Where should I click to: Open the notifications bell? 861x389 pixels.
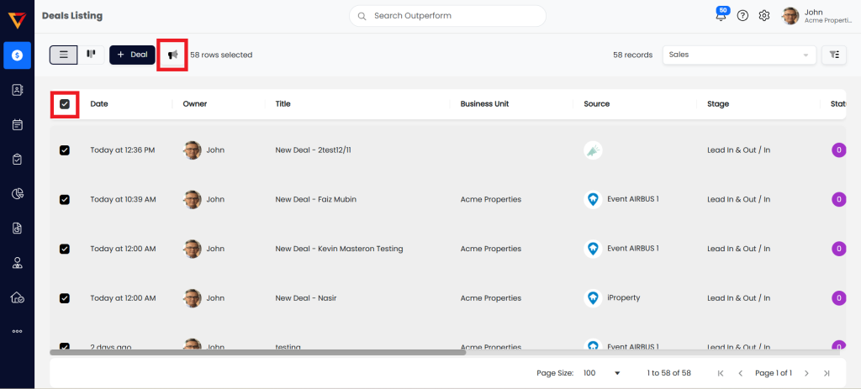click(720, 16)
